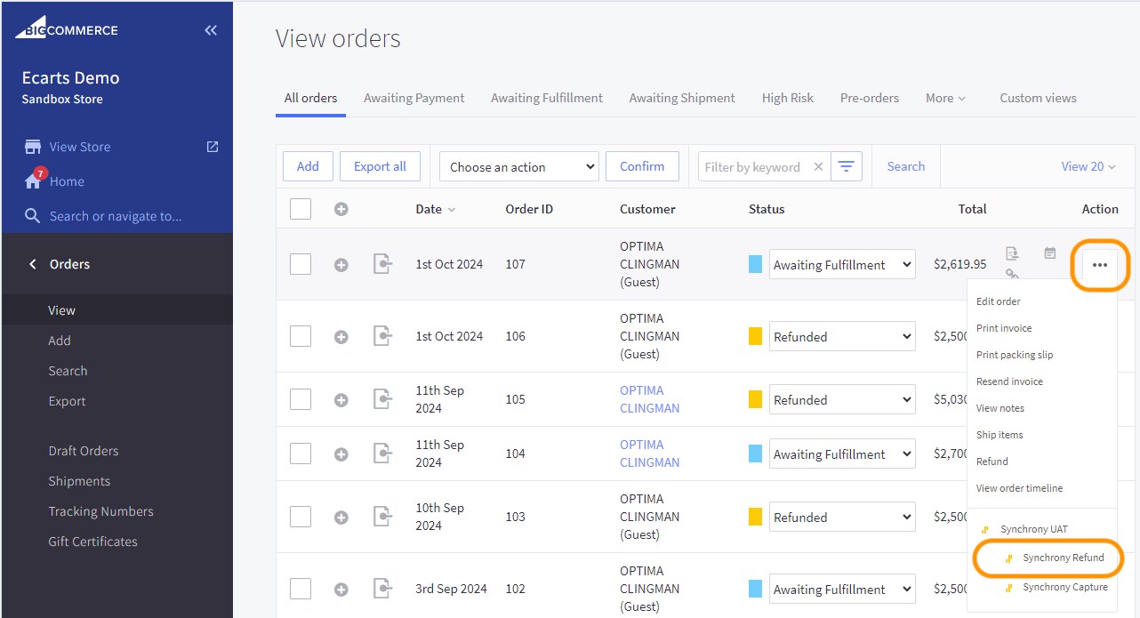Collapse the sidebar with double-chevron icon
The height and width of the screenshot is (618, 1140).
(211, 30)
